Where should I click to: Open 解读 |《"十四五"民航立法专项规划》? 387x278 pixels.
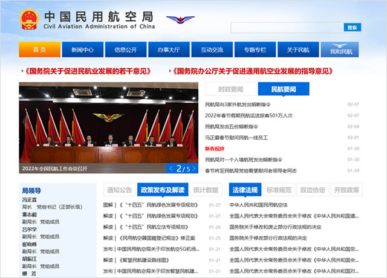146,227
